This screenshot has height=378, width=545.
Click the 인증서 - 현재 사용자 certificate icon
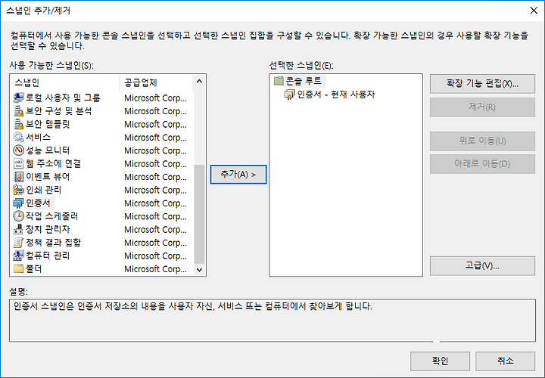point(289,94)
